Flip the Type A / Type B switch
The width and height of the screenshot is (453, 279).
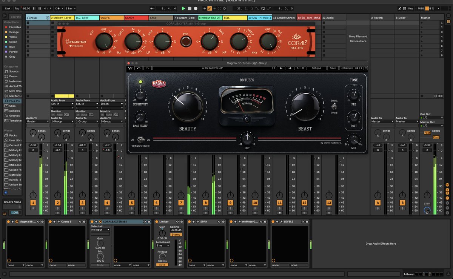(335, 107)
